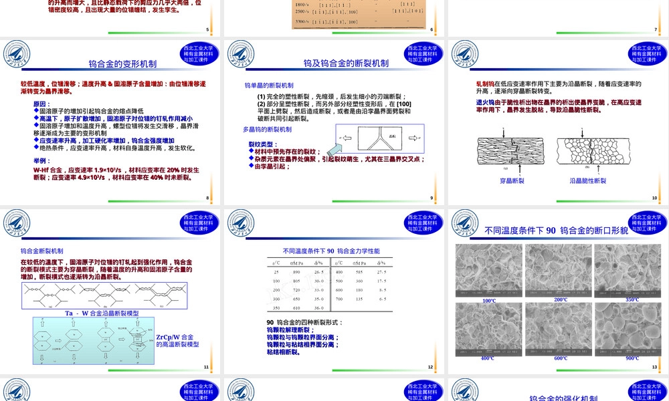The image size is (669, 401).
Task: Click the 举例： label on slide 8
Action: [x=41, y=160]
